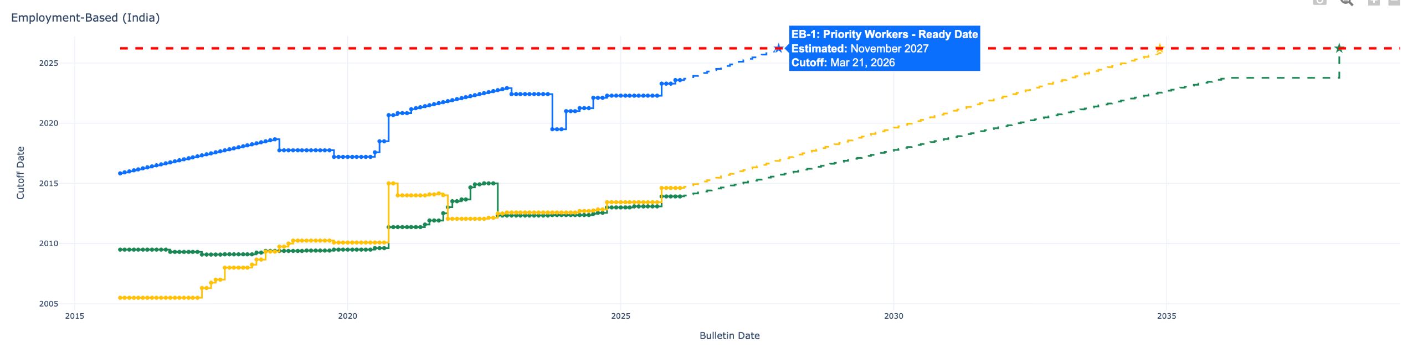Click the zoom out minus icon
The image size is (1418, 353).
tap(1394, 2)
